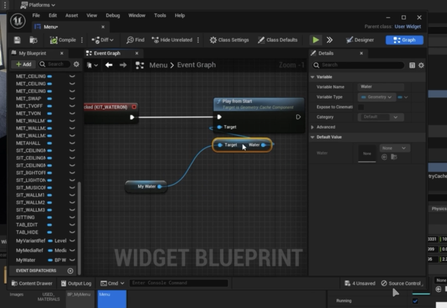The height and width of the screenshot is (308, 447).
Task: Click the Water asset thumbnail
Action: [367, 153]
